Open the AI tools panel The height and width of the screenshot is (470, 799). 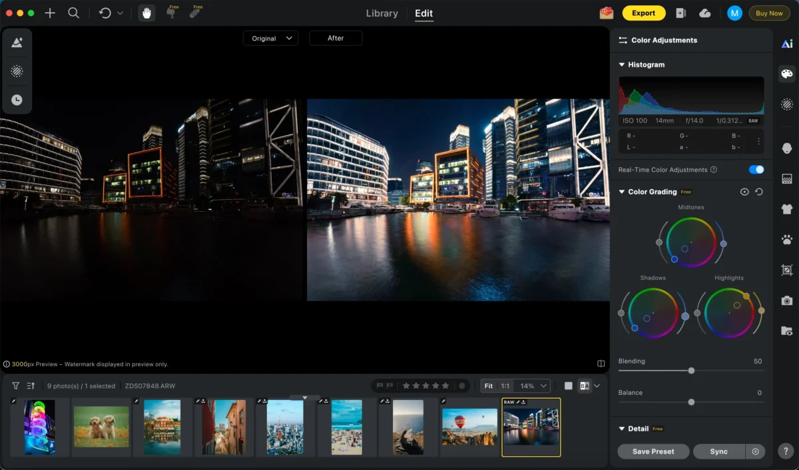(x=787, y=44)
